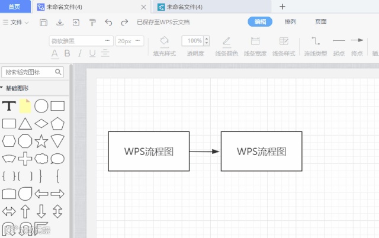Open 线条颜色 line color picker
The image size is (379, 238).
click(226, 46)
